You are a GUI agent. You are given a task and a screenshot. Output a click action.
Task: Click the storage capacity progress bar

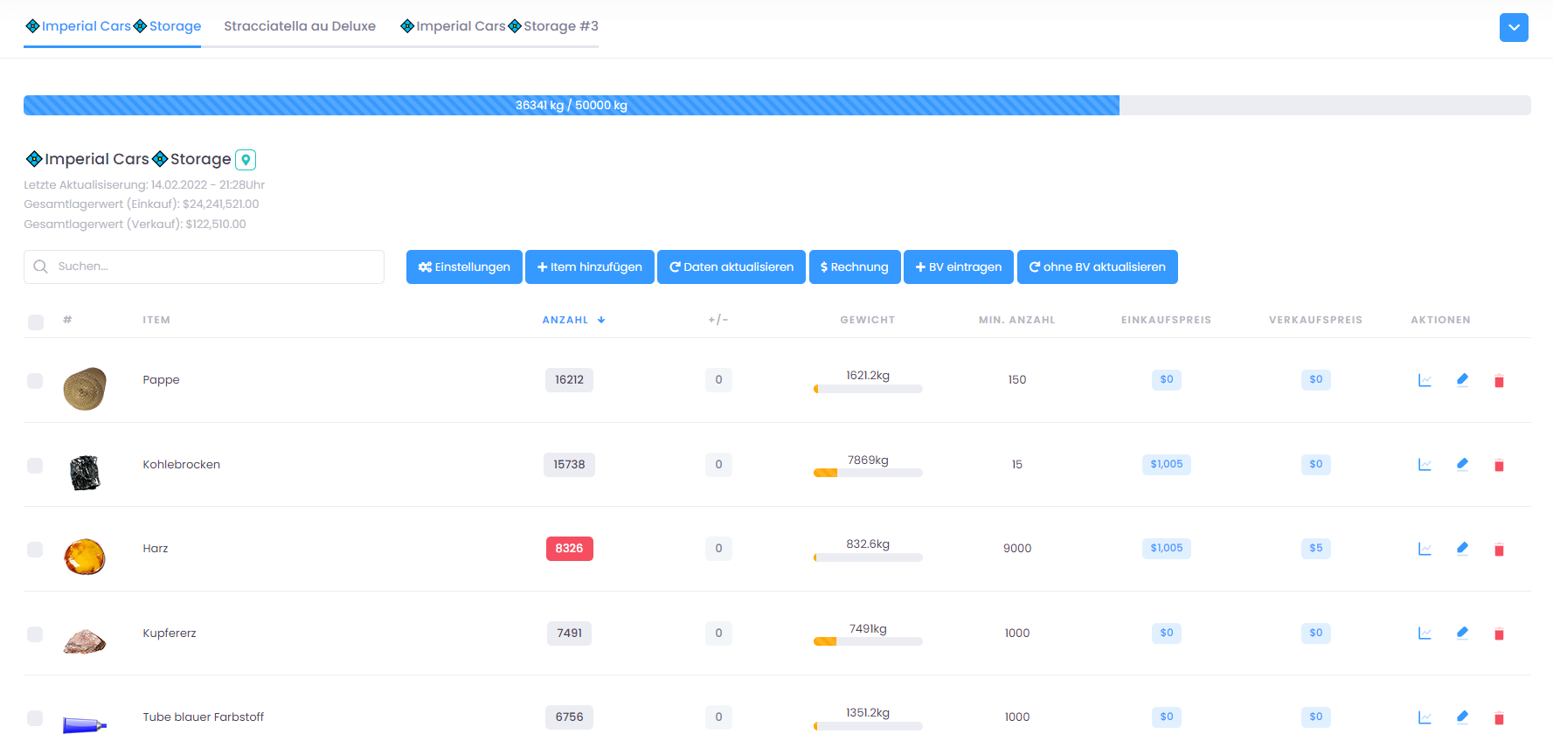click(776, 106)
